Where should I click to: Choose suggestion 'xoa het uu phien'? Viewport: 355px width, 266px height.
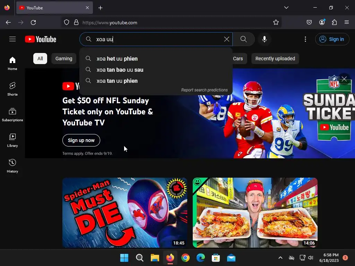click(156, 59)
